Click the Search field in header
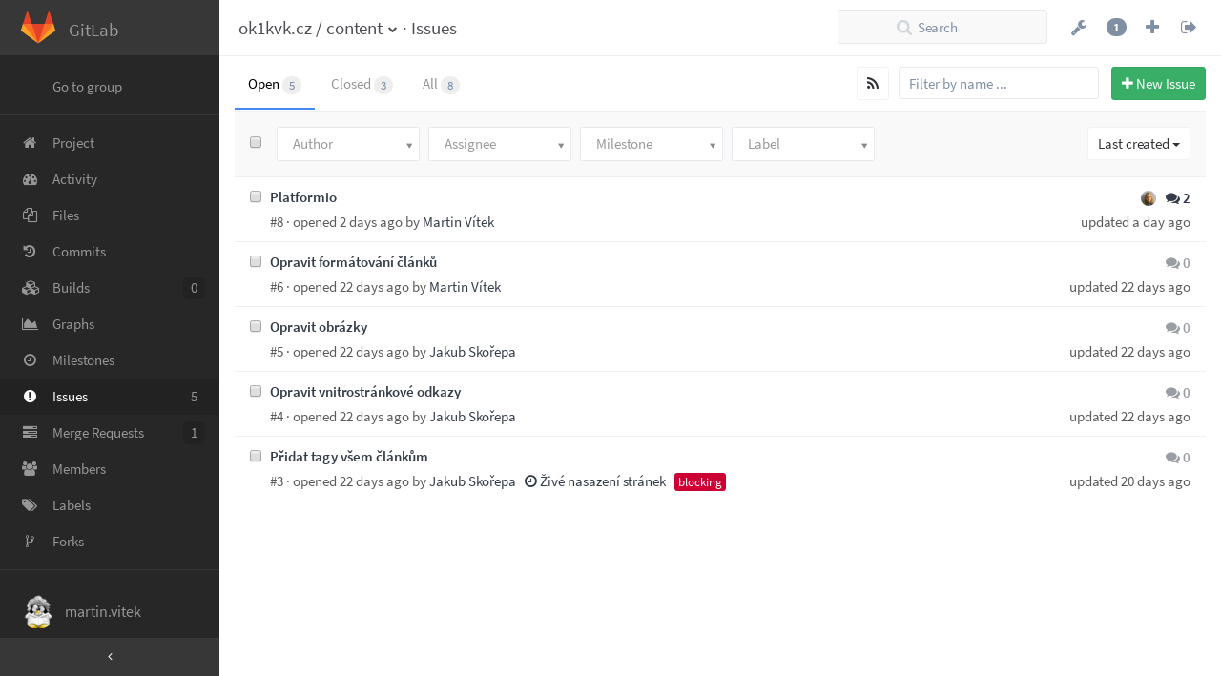 tap(942, 28)
